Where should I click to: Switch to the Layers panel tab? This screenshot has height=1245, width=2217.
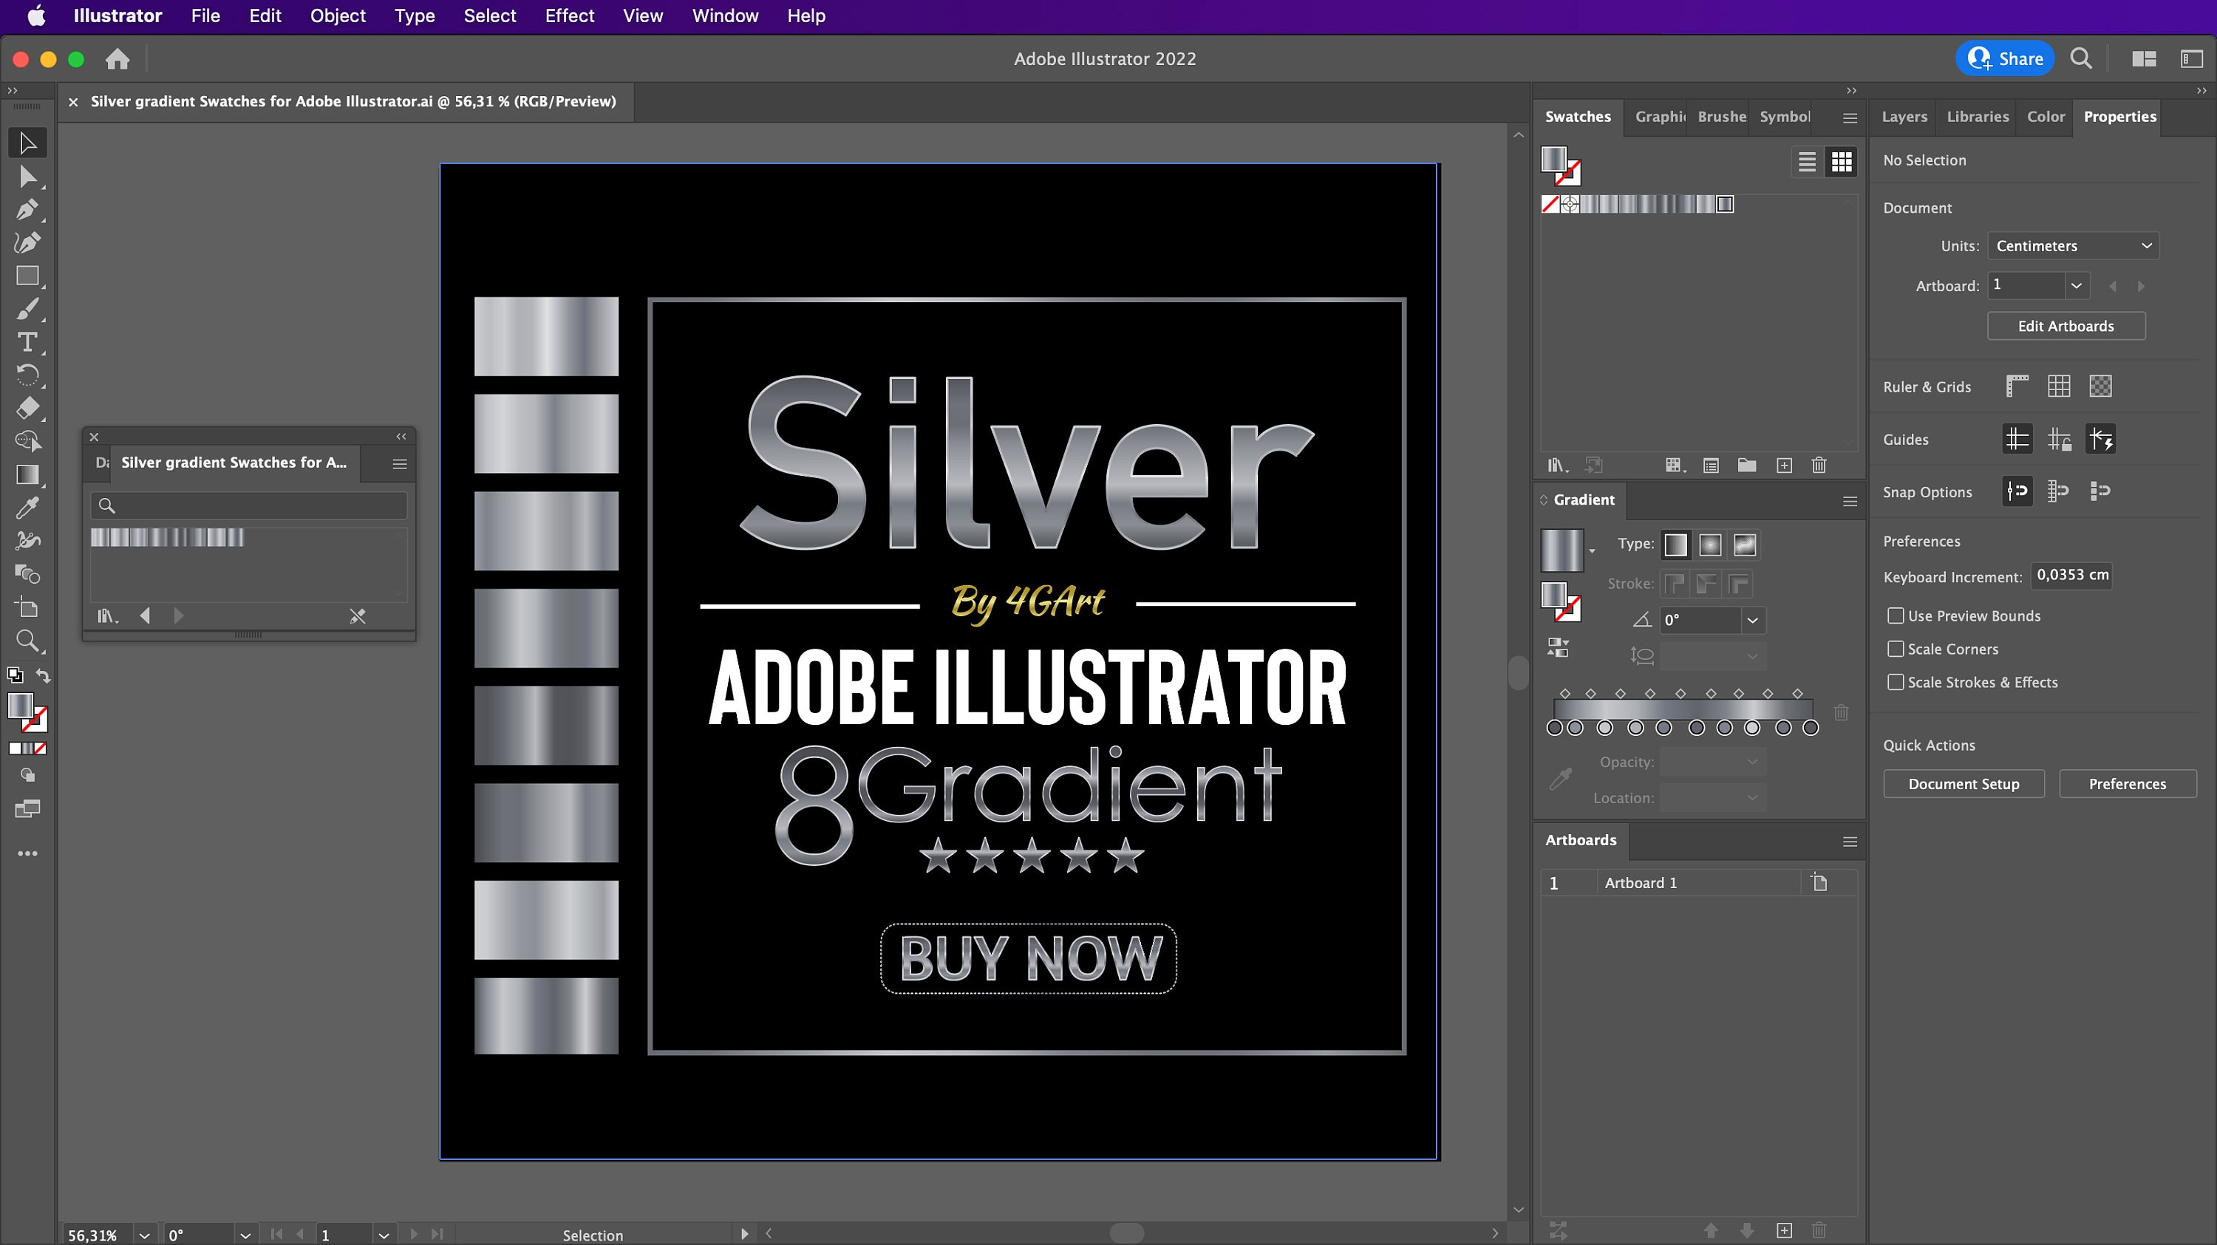1904,116
